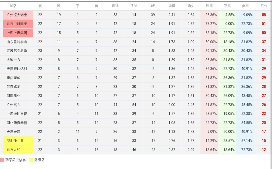272x169 pixels.
Task: Click the 进球 column header
Action: click(x=115, y=6)
